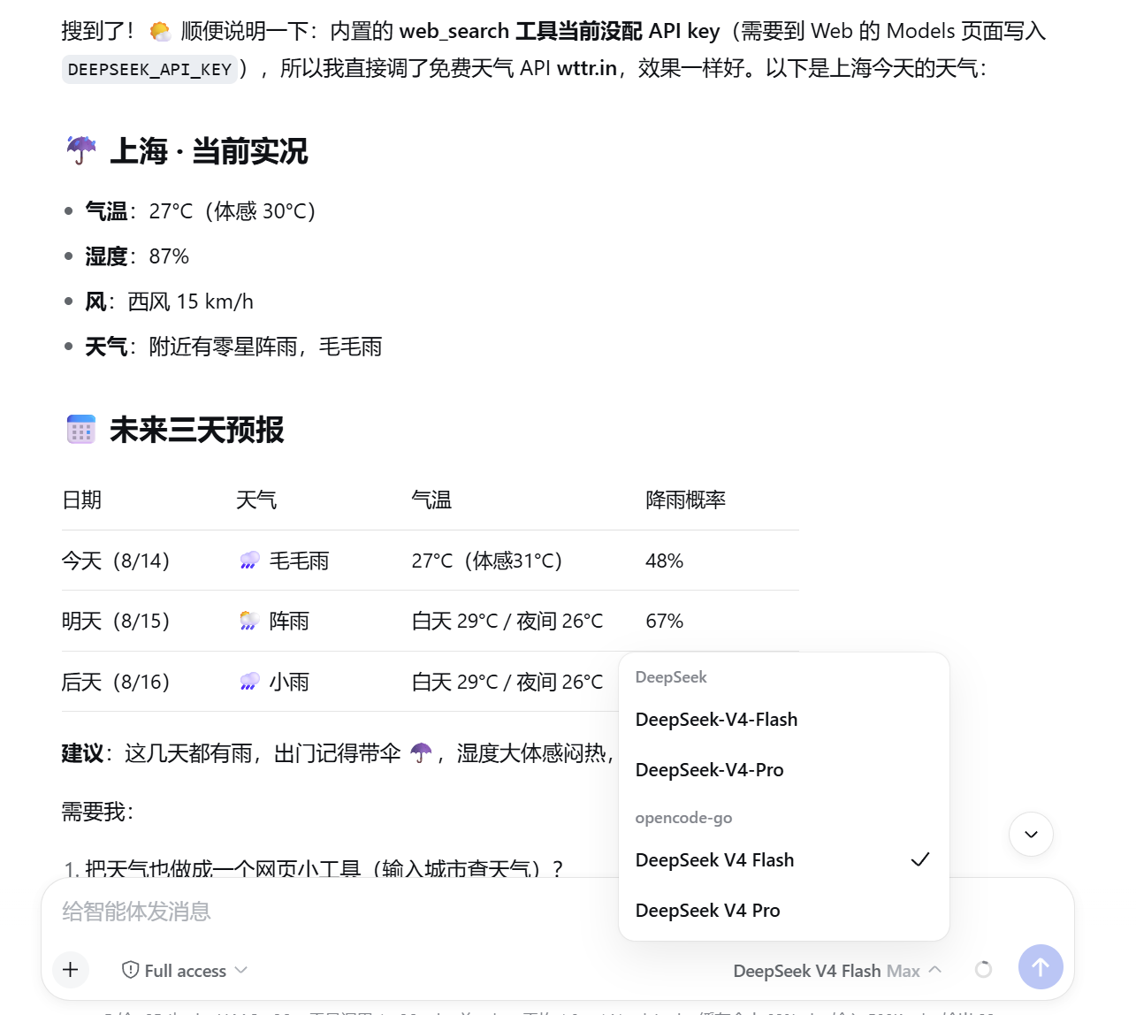The width and height of the screenshot is (1136, 1015).
Task: Select DeepSeek-V4-Pro under the DeepSeek group
Action: 783,770
